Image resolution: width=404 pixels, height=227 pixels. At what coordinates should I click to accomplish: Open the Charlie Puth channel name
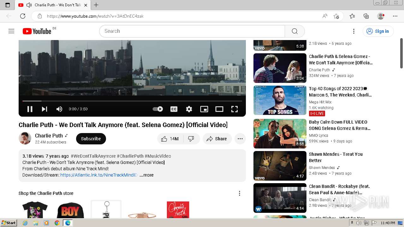pos(49,136)
